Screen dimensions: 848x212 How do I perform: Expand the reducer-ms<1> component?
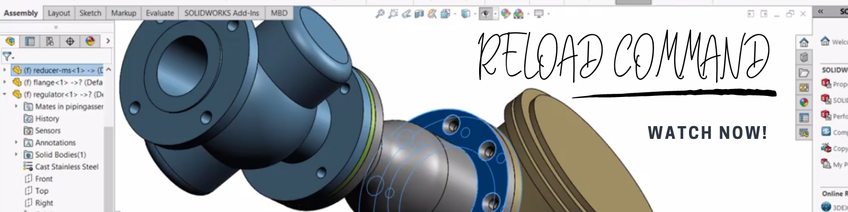5,70
